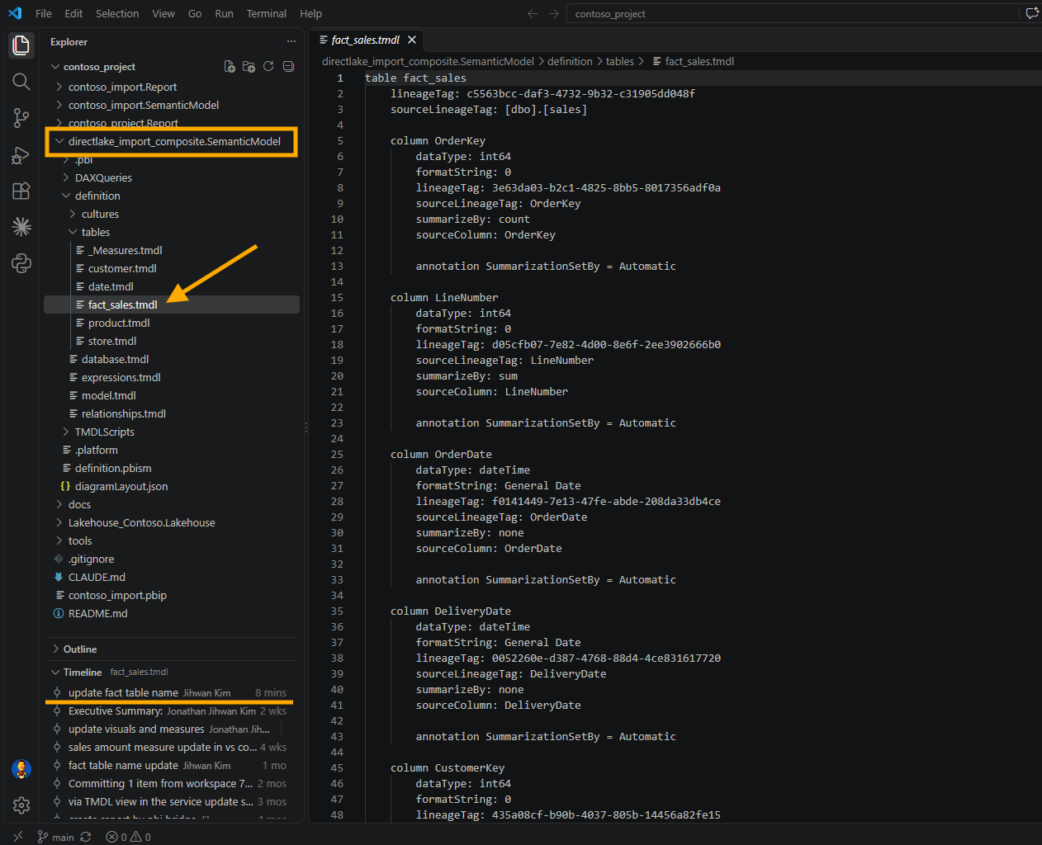Refresh the Explorer file tree

click(x=268, y=67)
